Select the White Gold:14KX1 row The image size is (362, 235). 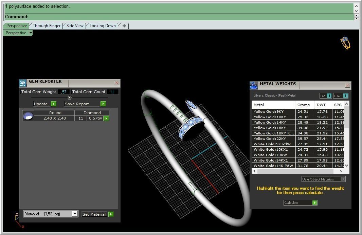click(x=297, y=160)
